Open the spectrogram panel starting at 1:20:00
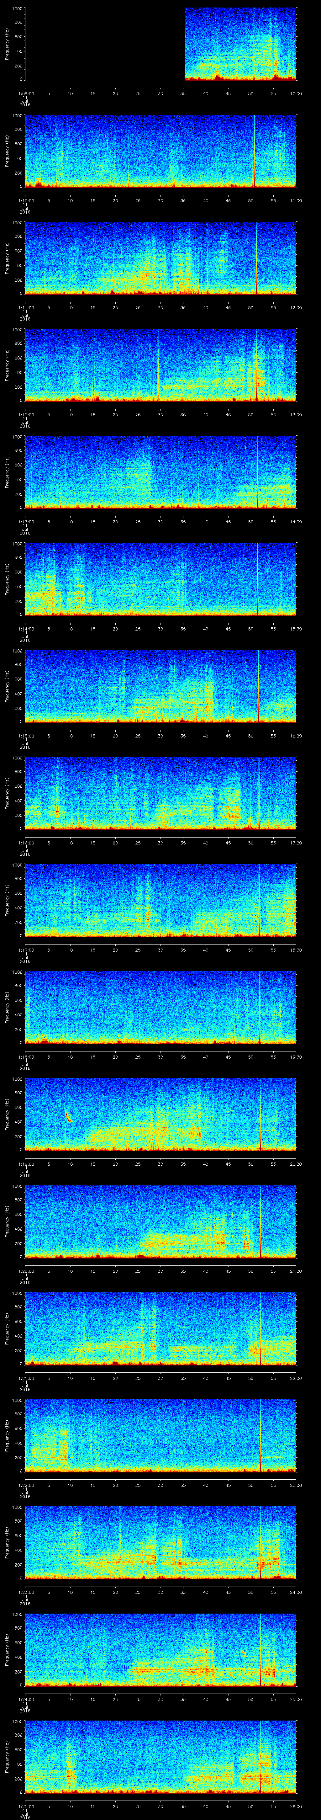The width and height of the screenshot is (321, 1820). pyautogui.click(x=160, y=1221)
